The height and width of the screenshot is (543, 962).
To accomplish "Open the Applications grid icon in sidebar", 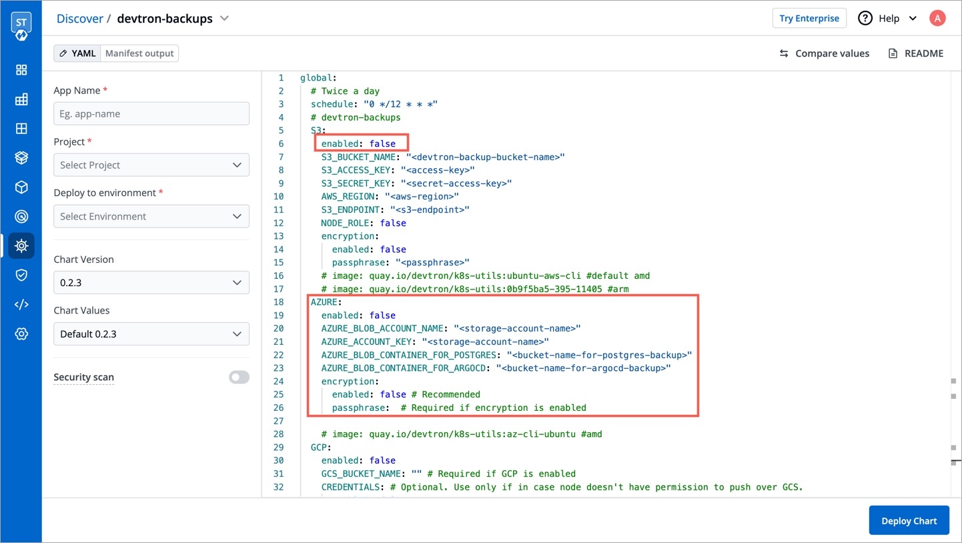I will [21, 70].
